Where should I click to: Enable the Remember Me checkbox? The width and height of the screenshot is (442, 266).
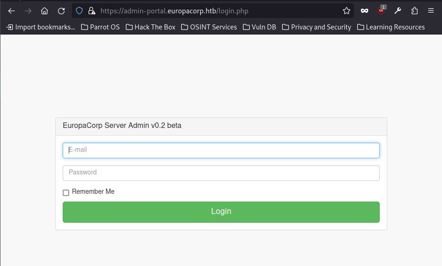(66, 192)
